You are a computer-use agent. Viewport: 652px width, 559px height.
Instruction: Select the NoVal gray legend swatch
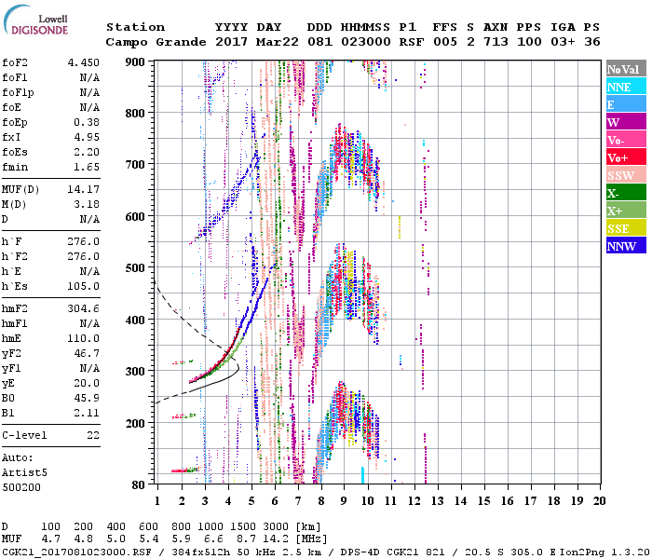click(x=625, y=69)
